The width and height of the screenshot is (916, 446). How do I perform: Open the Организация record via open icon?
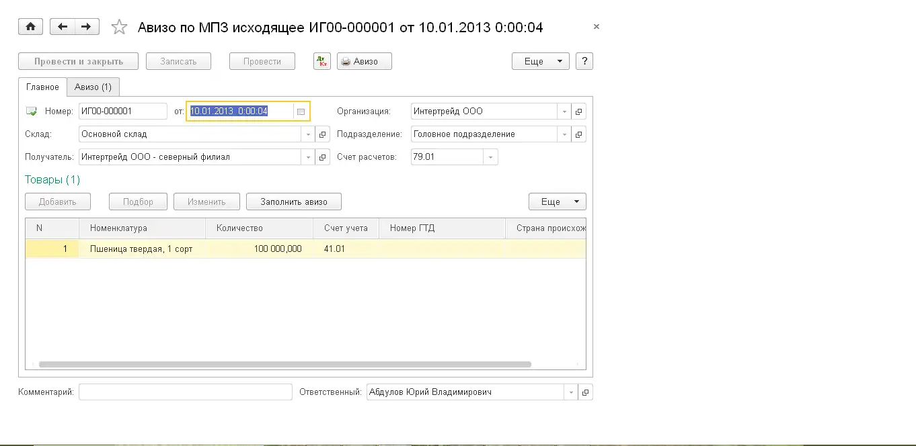pyautogui.click(x=578, y=111)
